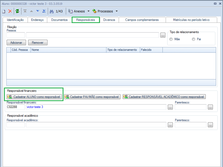Switch to the Diversos tab
223x167 pixels.
[x=109, y=20]
